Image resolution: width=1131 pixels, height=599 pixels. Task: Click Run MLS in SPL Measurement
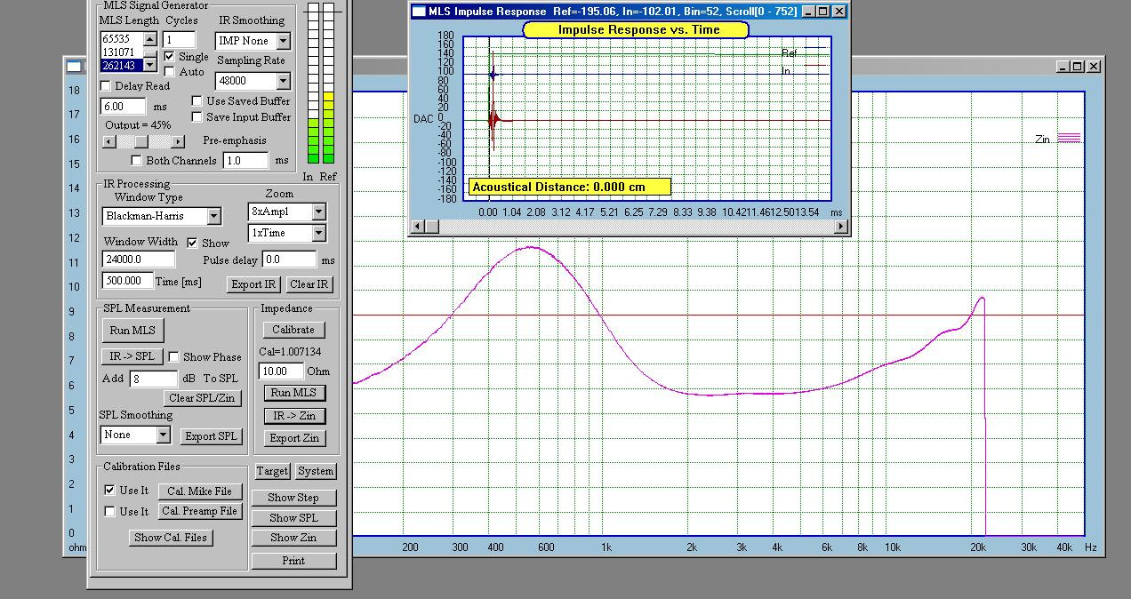(x=132, y=330)
